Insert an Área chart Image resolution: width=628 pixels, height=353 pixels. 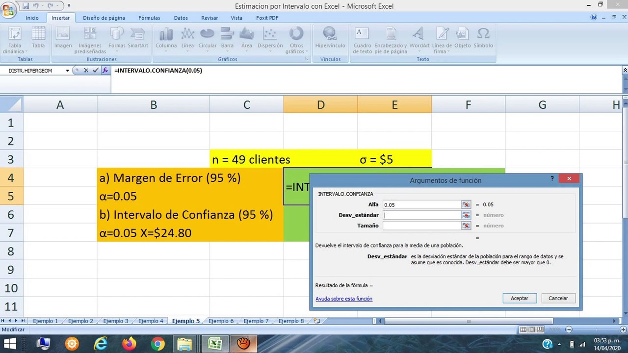(x=247, y=39)
